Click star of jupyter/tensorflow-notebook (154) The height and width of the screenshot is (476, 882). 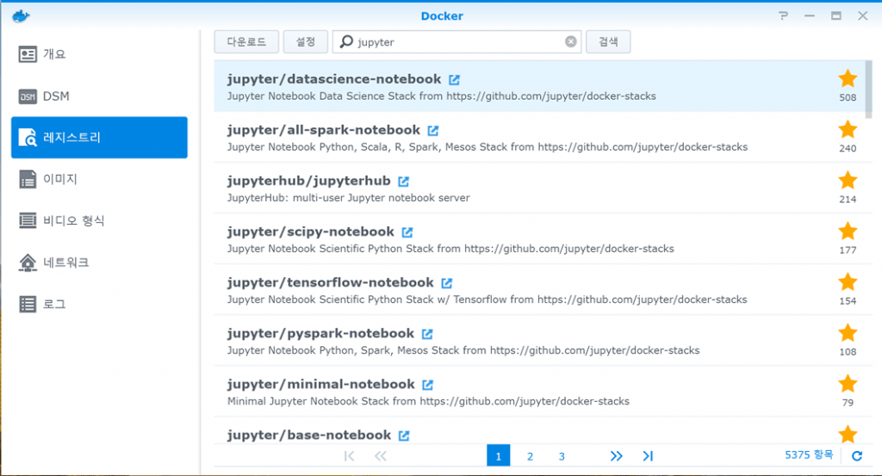[x=848, y=282]
